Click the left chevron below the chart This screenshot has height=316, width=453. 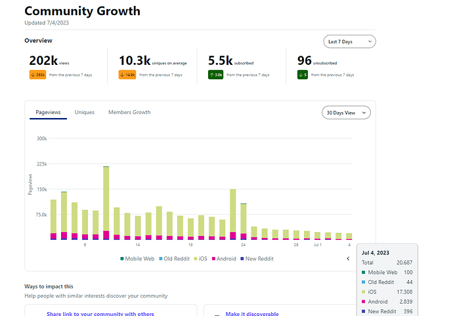point(348,258)
